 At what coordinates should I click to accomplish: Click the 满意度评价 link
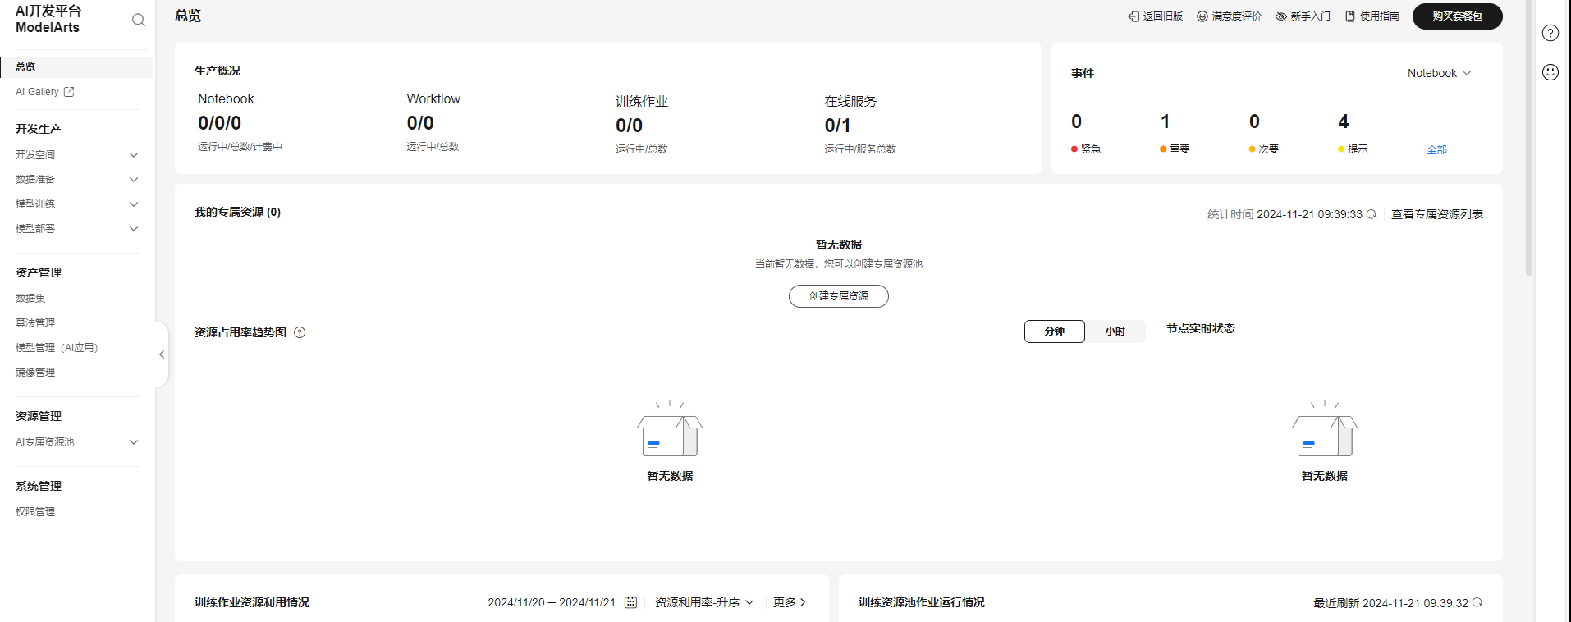(1237, 16)
